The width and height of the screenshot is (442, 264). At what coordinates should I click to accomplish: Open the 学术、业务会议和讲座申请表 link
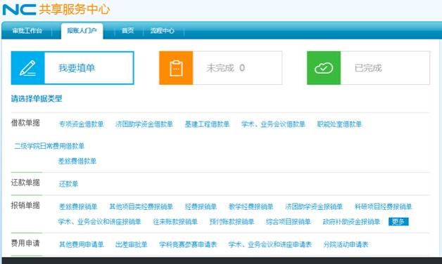pyautogui.click(x=270, y=244)
